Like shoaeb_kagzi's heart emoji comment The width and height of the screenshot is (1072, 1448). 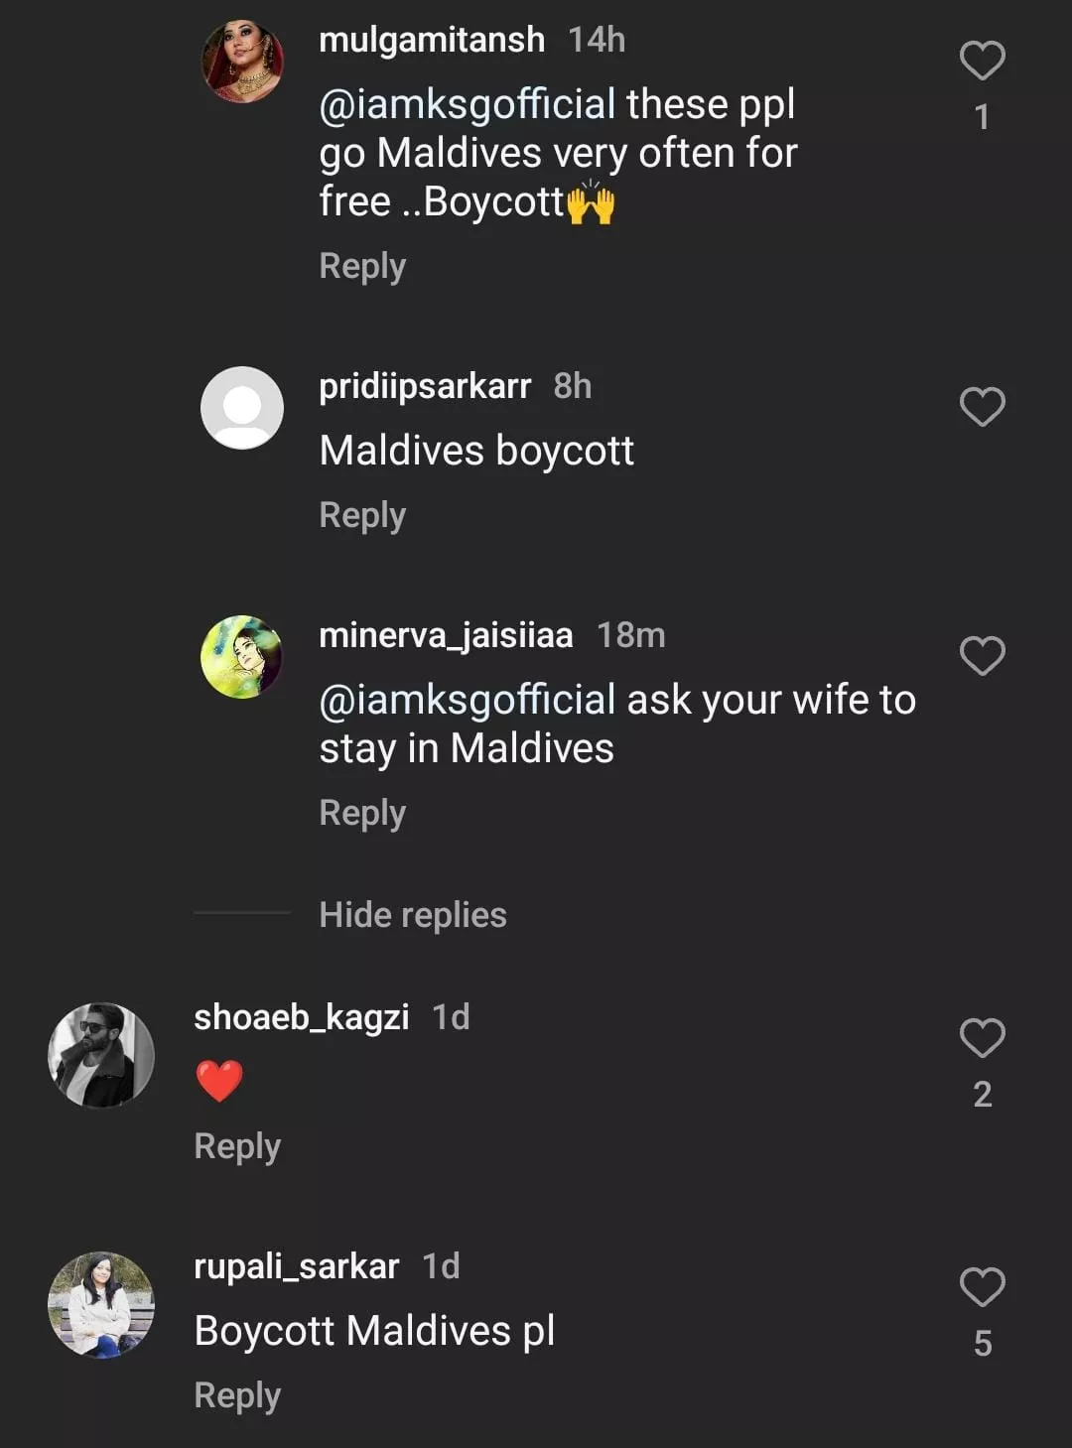coord(982,1038)
